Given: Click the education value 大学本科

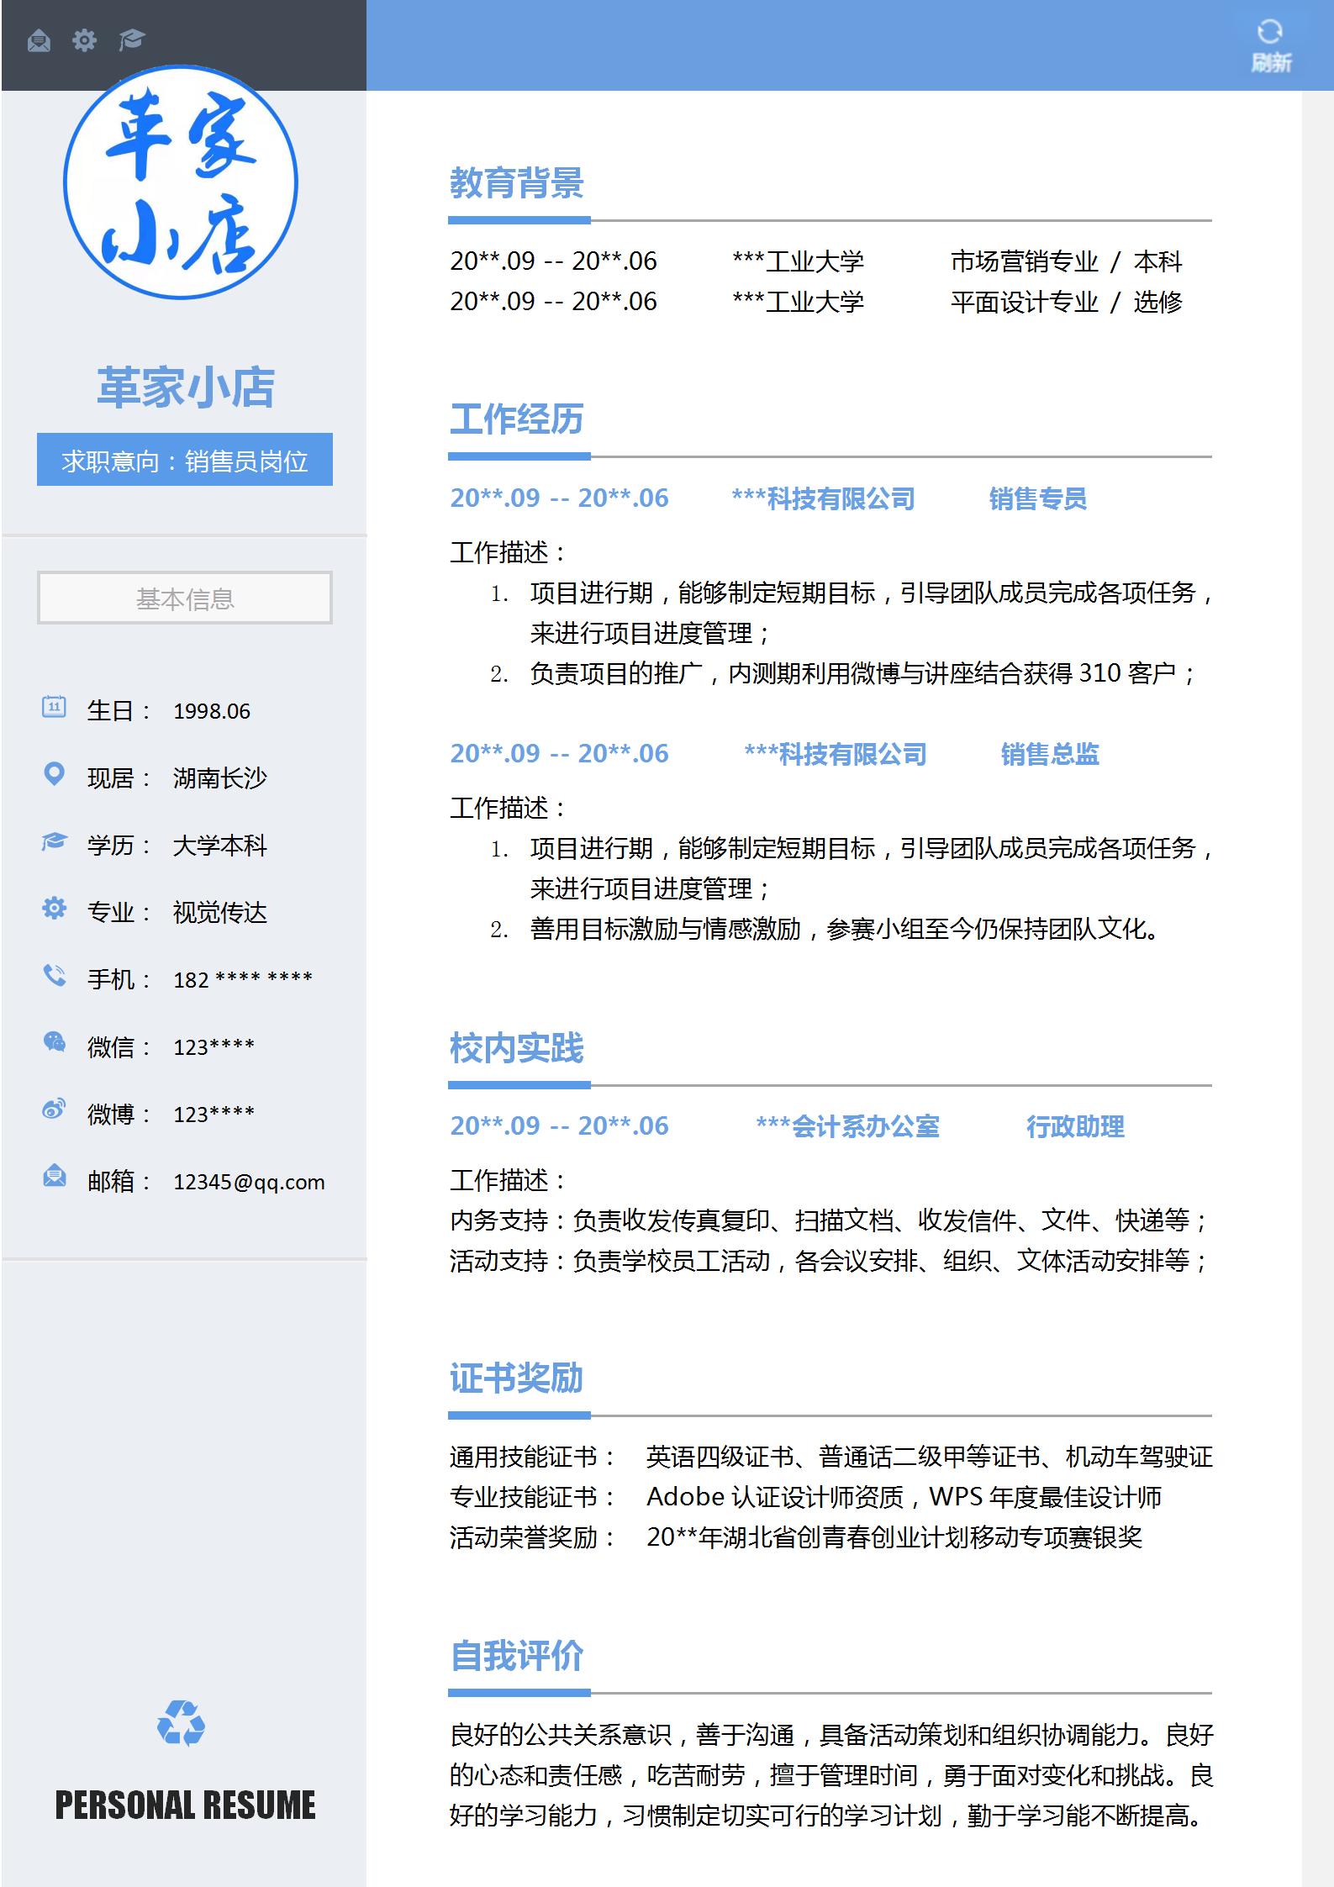Looking at the screenshot, I should pyautogui.click(x=220, y=845).
